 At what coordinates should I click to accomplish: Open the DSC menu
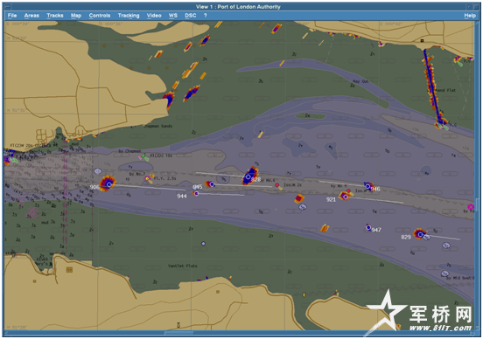pos(191,16)
